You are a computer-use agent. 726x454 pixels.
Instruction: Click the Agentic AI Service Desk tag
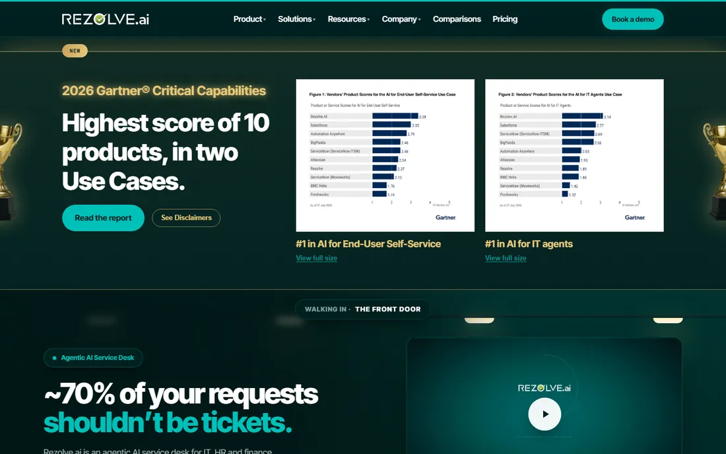(93, 358)
